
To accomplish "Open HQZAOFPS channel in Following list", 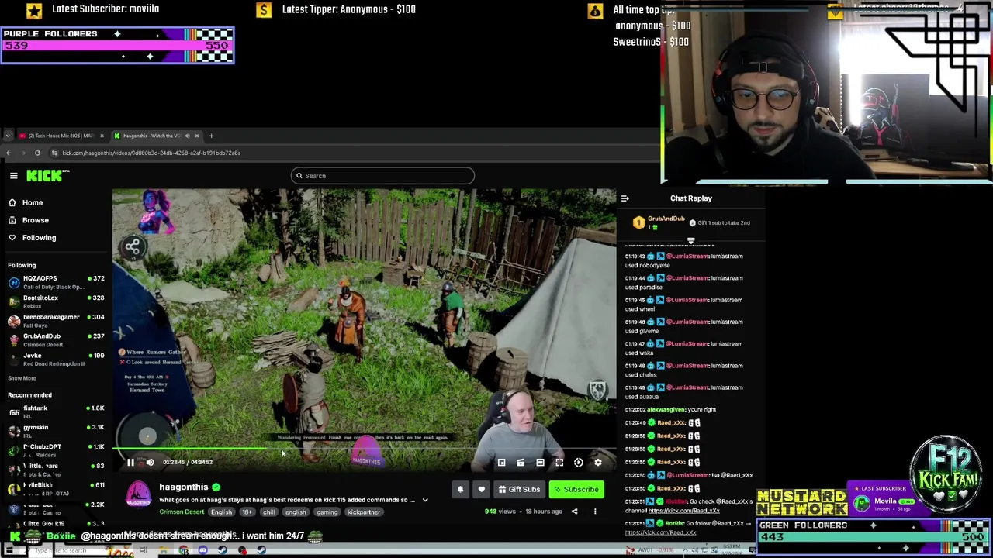I will (x=56, y=282).
